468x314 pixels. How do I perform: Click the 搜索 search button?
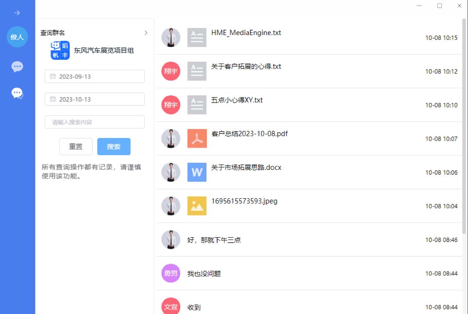click(x=114, y=146)
